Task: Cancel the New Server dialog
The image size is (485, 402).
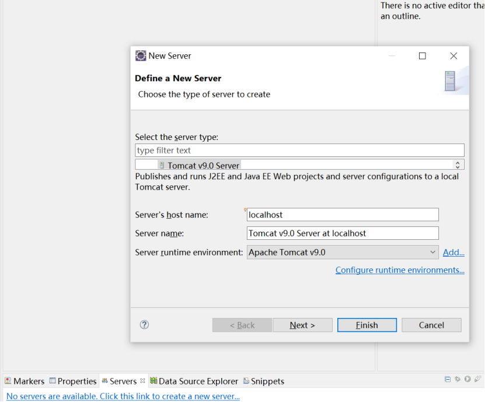Action: coord(431,325)
